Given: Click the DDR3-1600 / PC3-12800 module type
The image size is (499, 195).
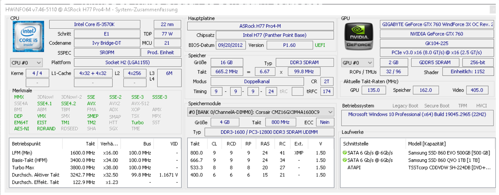Looking at the screenshot, I should tap(269, 132).
